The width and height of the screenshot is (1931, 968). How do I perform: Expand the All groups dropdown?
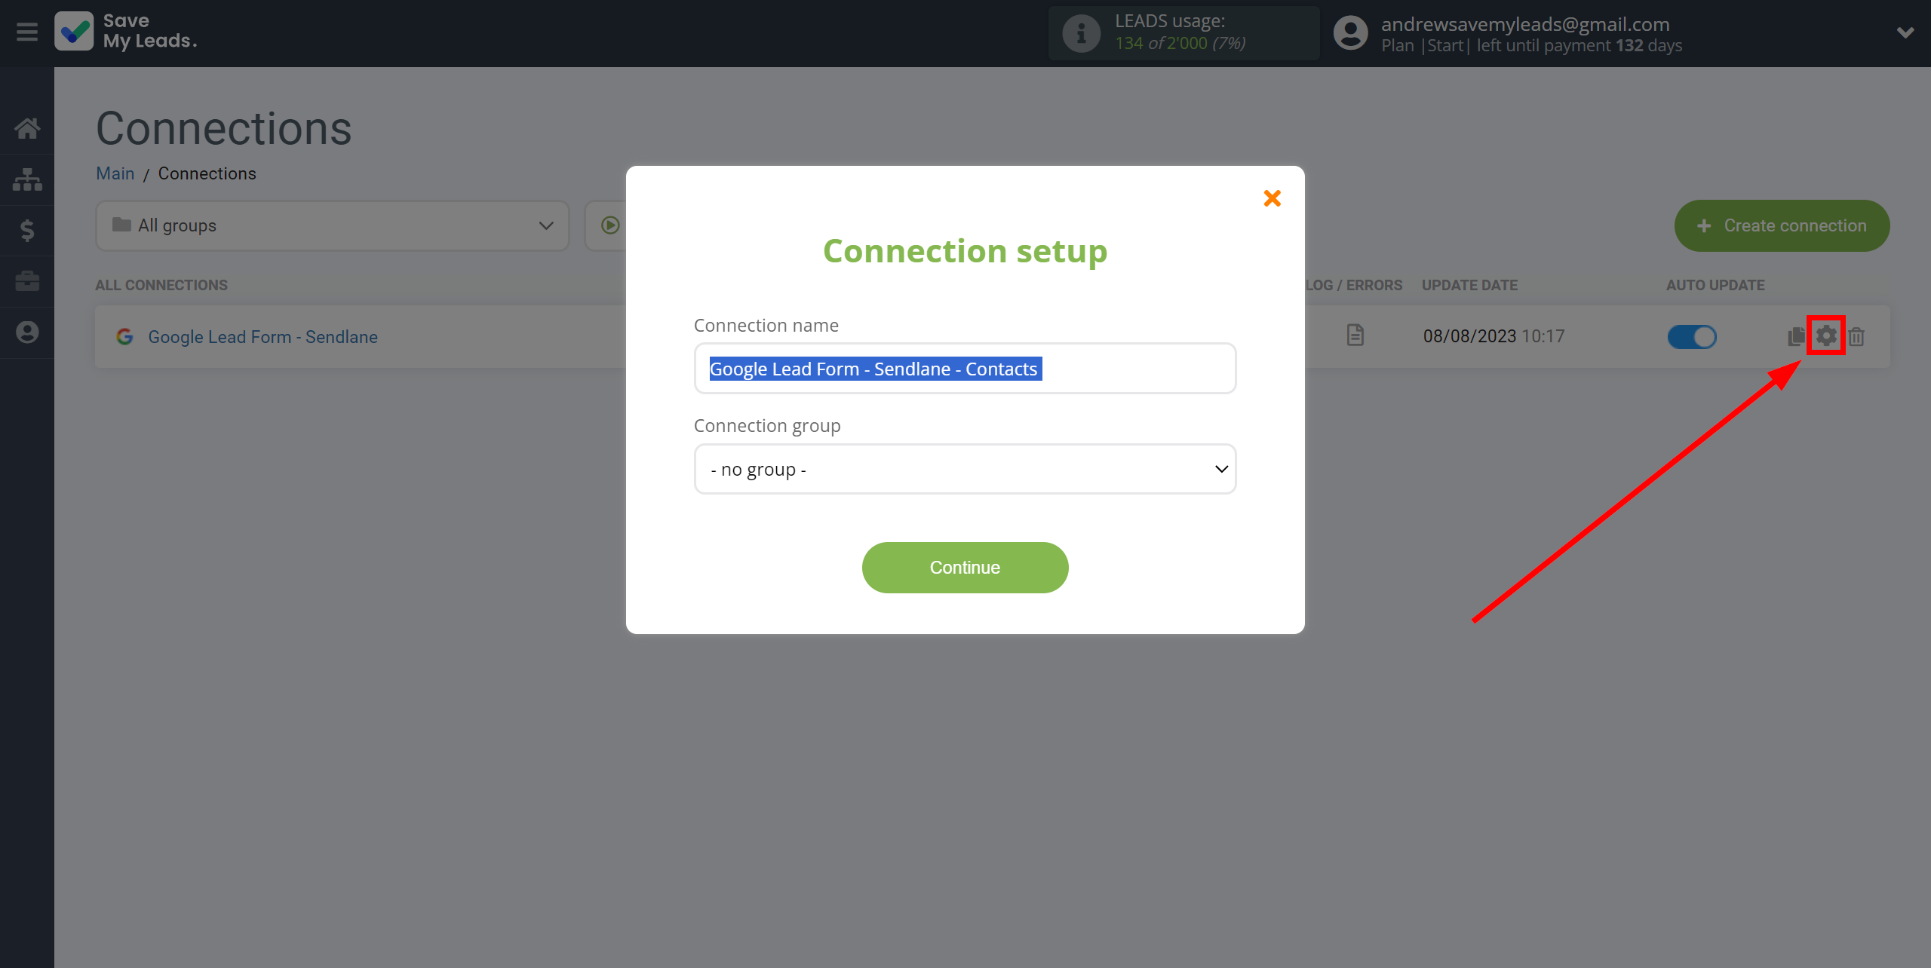tap(327, 226)
